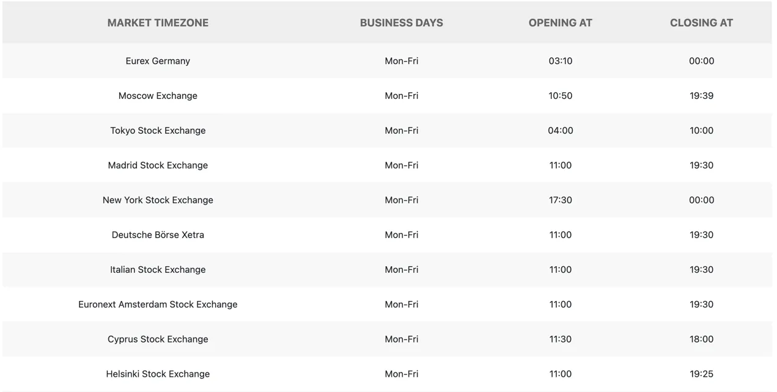Select the Eurex Germany row name
Image resolution: width=777 pixels, height=392 pixels.
point(158,61)
